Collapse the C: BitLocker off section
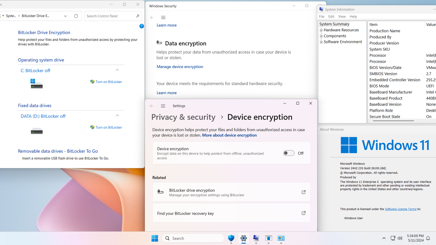This screenshot has height=245, width=436. pos(117,70)
